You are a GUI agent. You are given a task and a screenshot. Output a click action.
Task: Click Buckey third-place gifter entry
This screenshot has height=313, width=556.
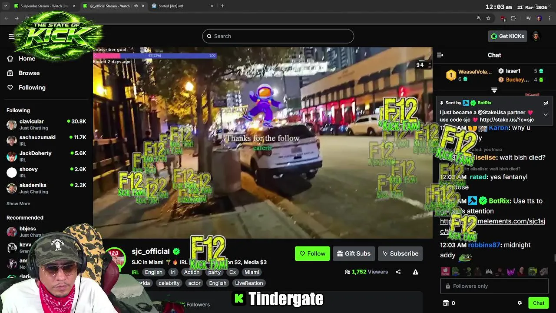(520, 80)
